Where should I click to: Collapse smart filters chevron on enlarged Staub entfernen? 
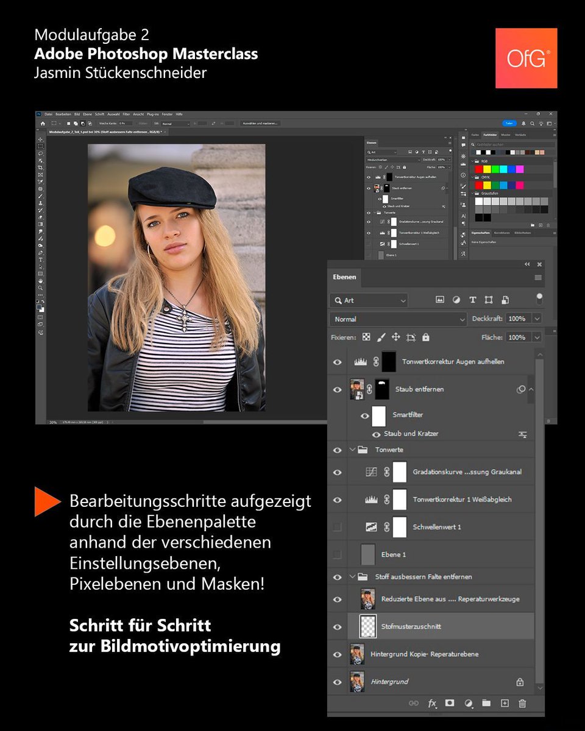point(531,389)
